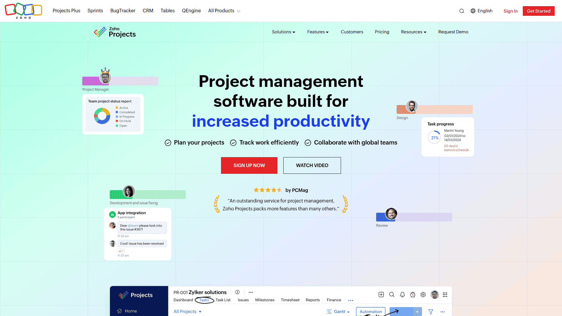Click the Zoho Projects checkmark logo

[100, 32]
